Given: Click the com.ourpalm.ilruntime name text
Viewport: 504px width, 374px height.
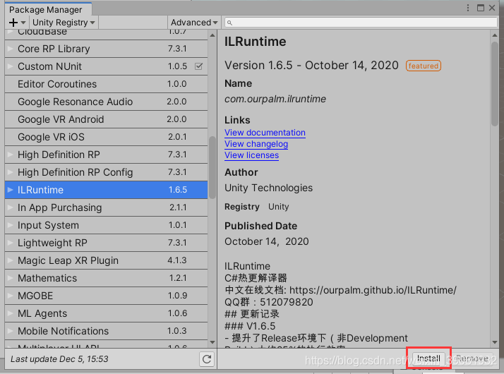Looking at the screenshot, I should pos(275,99).
